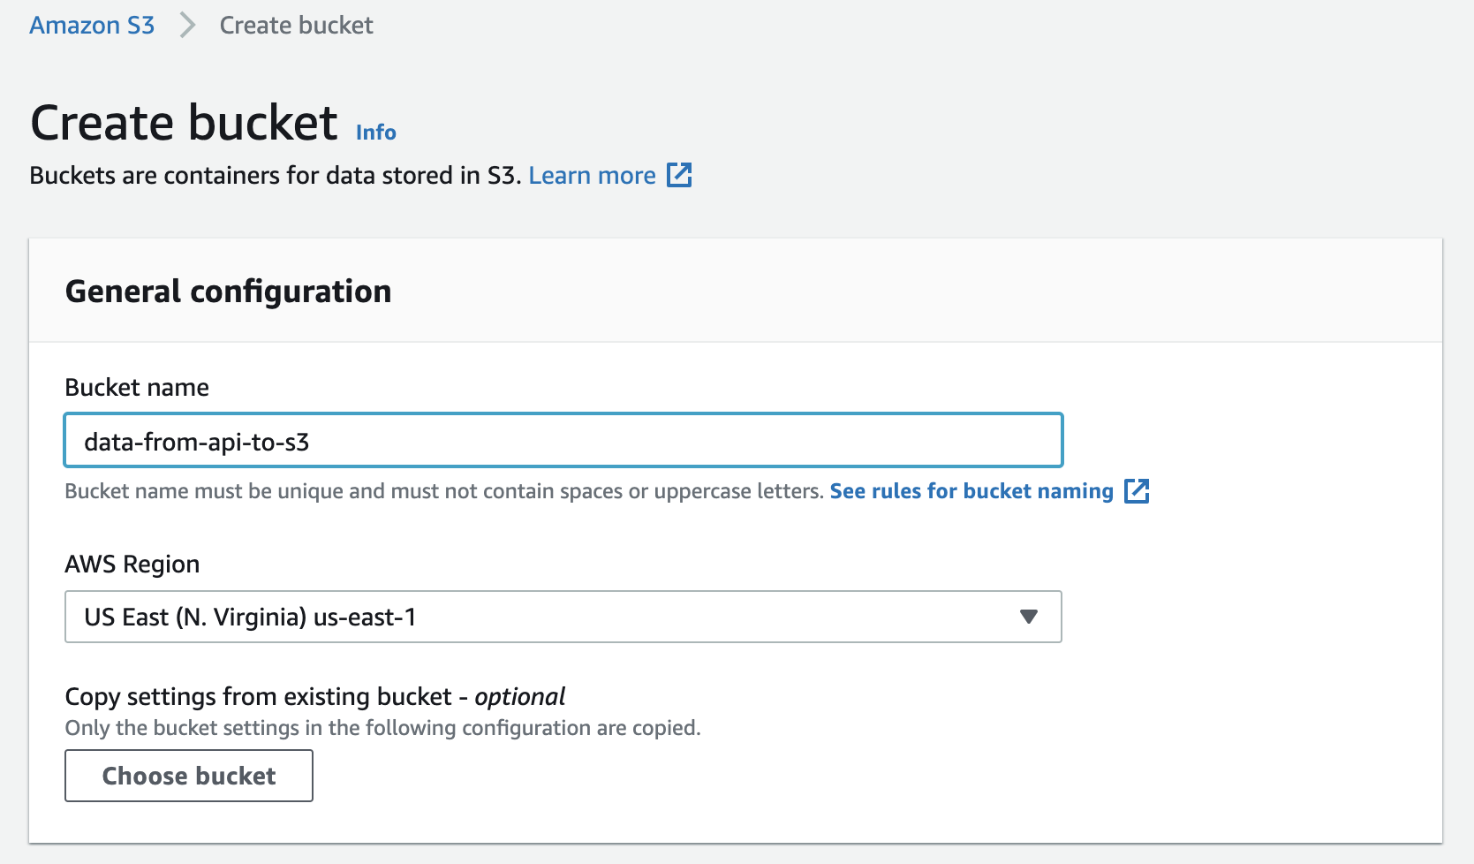Screen dimensions: 1474x864
Task: Click the Bucket name label
Action: [137, 388]
